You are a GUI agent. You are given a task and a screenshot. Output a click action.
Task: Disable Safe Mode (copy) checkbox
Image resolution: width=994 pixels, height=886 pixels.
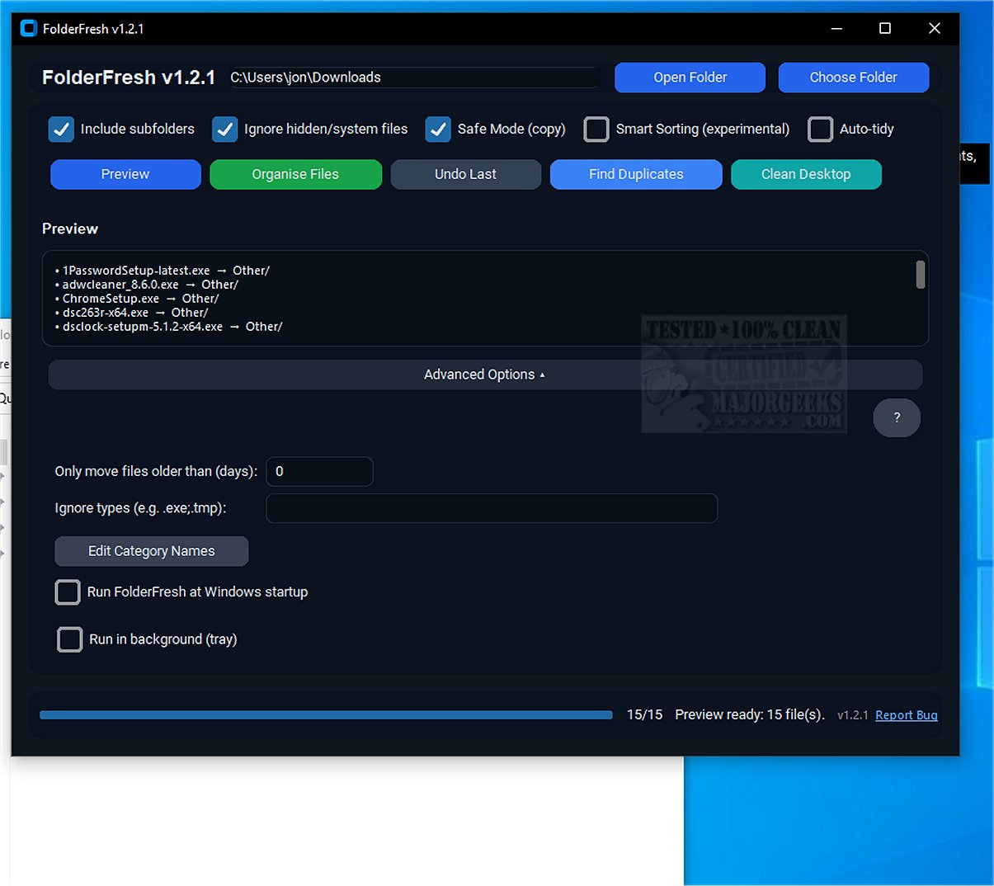pyautogui.click(x=438, y=130)
